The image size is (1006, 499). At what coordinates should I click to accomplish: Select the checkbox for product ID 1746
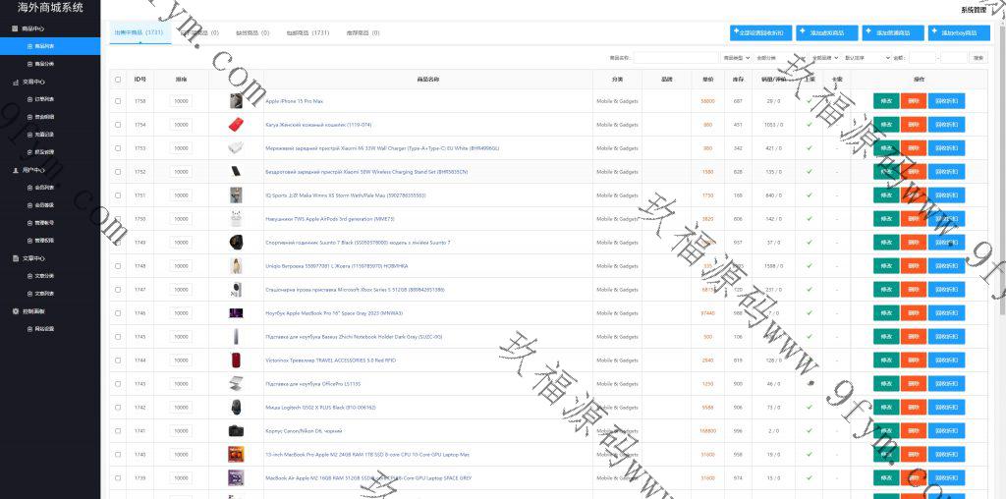[x=118, y=313]
